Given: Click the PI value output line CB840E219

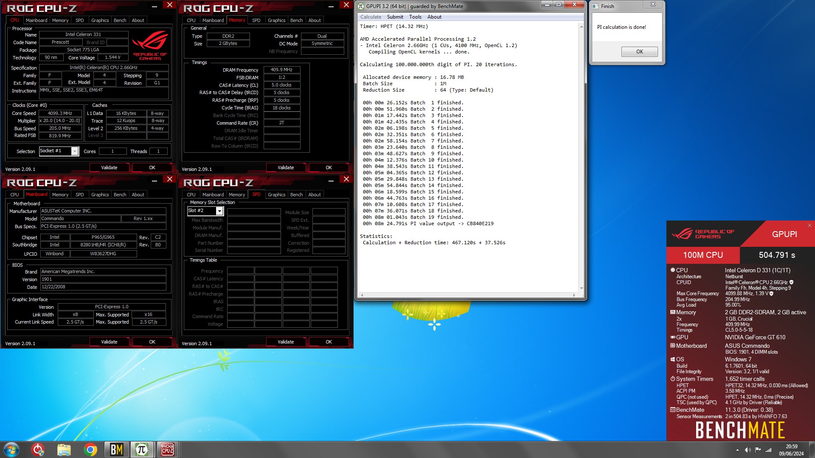Looking at the screenshot, I should [428, 223].
